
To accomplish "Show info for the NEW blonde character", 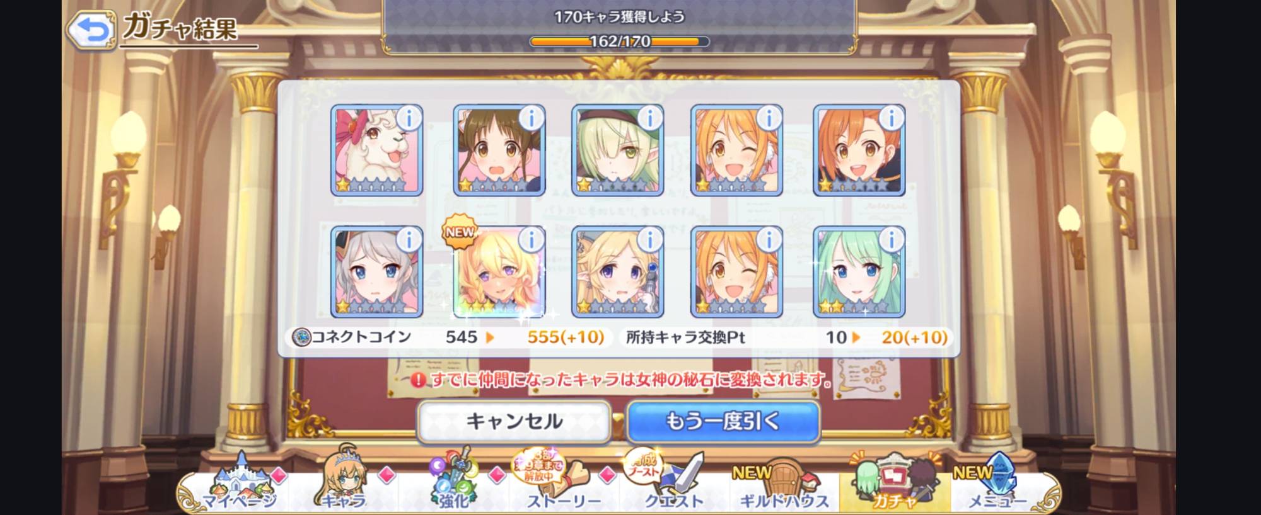I will (x=531, y=239).
